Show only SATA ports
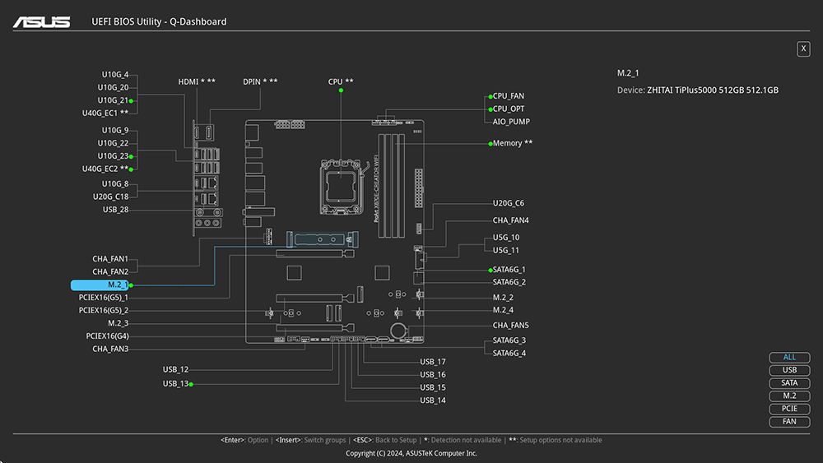Screen dimensions: 823x463 789,383
